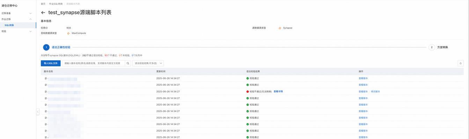
Task: Click the task ID value 908
Action: tap(69, 28)
